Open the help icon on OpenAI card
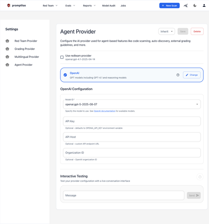 point(178,75)
